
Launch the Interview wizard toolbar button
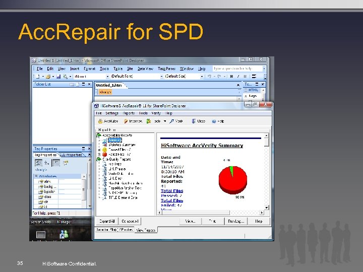(x=133, y=121)
